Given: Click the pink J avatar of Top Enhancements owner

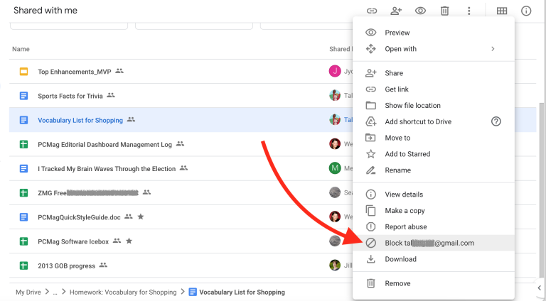Looking at the screenshot, I should coord(335,71).
